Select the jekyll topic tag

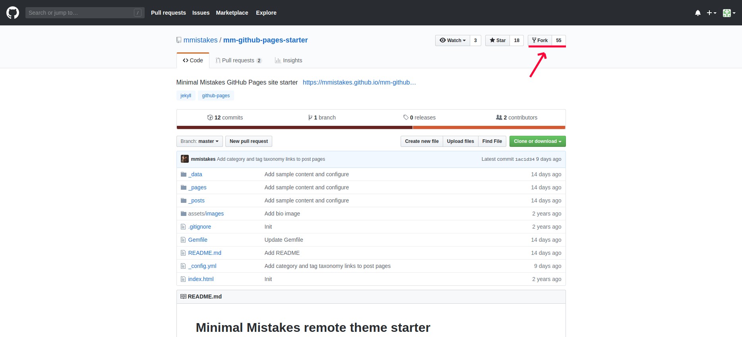tap(186, 96)
